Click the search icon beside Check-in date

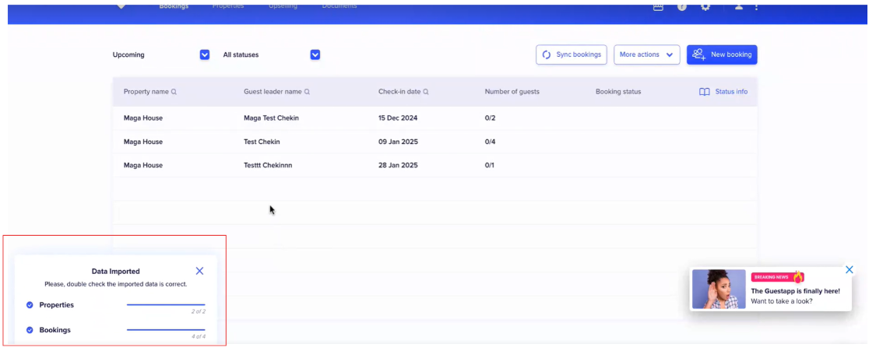coord(426,92)
